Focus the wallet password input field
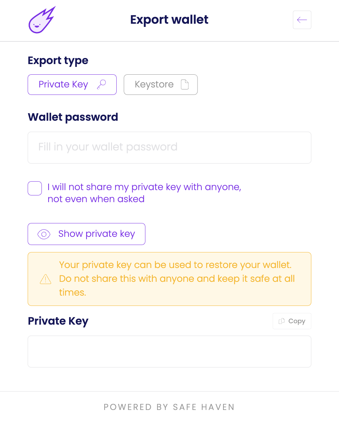The width and height of the screenshot is (339, 422). [x=169, y=148]
